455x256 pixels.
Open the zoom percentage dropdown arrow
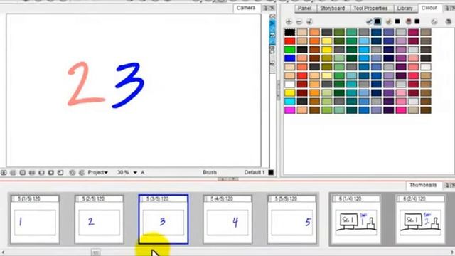135,172
